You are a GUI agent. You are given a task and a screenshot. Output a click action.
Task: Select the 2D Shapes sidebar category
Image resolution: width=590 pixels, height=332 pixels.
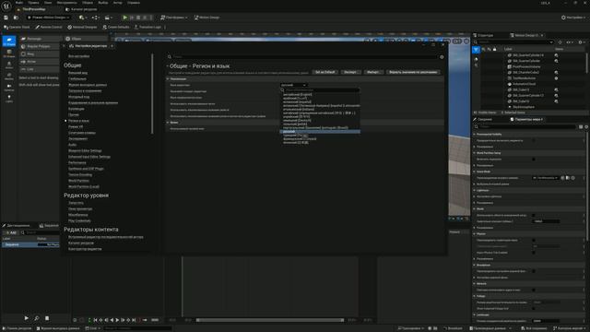[x=9, y=41]
